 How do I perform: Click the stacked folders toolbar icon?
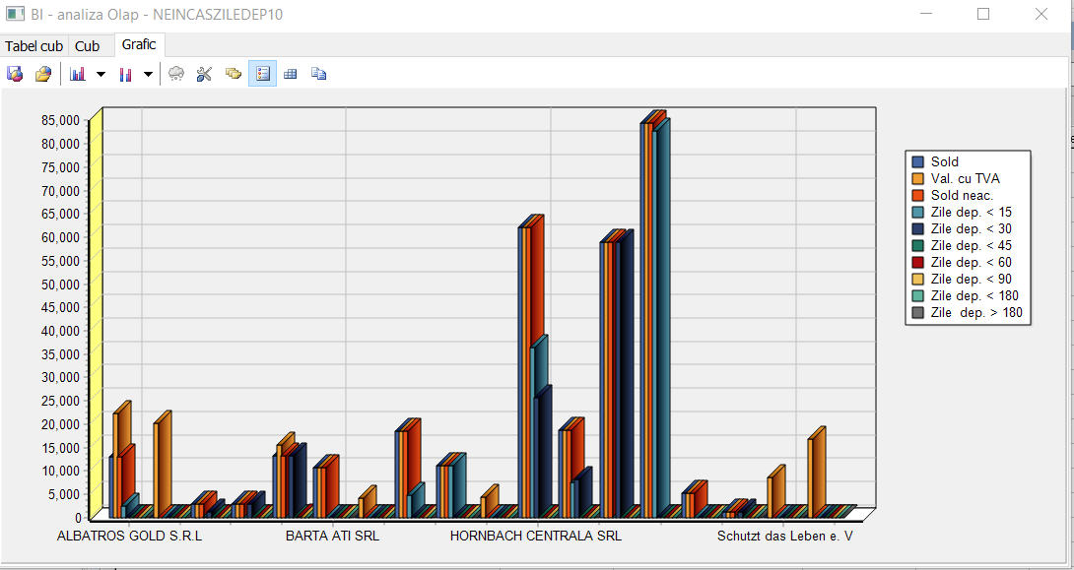click(x=234, y=74)
